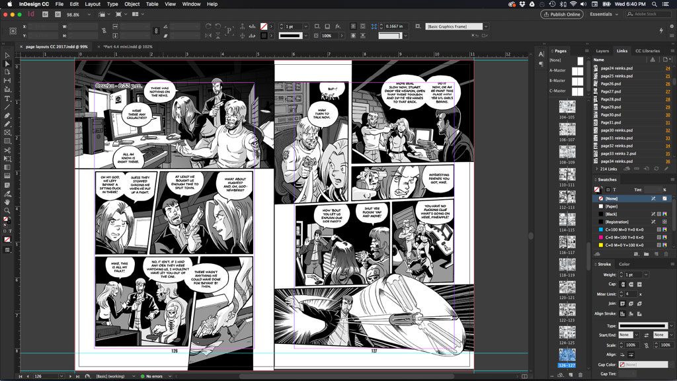The height and width of the screenshot is (381, 677).
Task: Switch to Part 4.4 mini.indd document tab
Action: 128,47
